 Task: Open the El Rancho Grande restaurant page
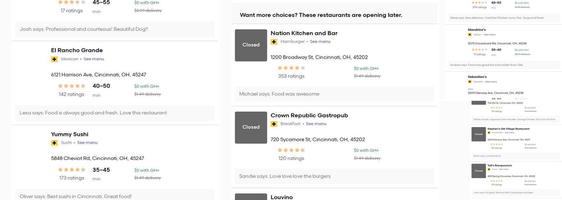[77, 50]
